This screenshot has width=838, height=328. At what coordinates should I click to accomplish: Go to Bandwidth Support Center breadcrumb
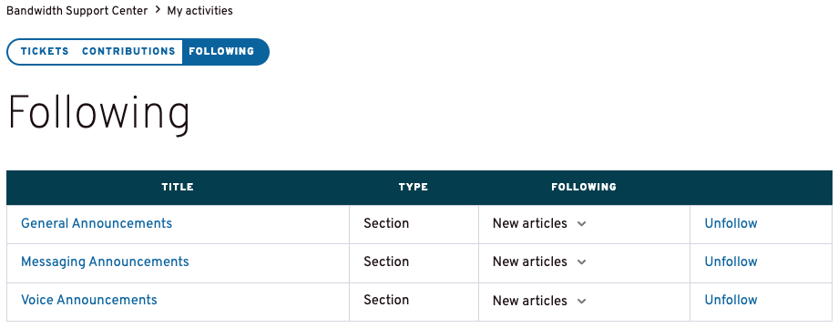(x=77, y=11)
